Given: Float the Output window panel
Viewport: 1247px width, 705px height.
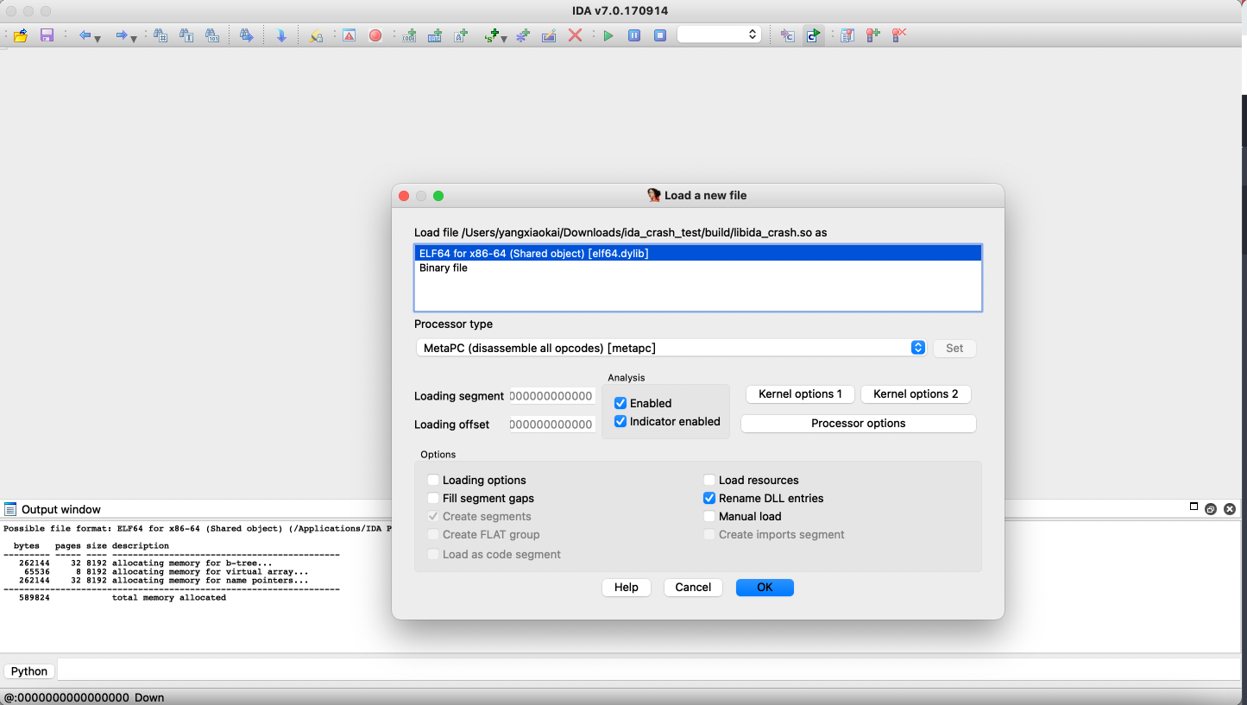Looking at the screenshot, I should pos(1211,509).
